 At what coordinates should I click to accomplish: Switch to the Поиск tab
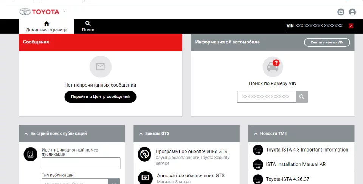click(88, 26)
